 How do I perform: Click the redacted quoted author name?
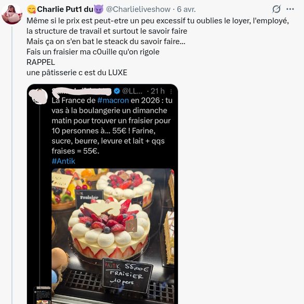(x=81, y=91)
